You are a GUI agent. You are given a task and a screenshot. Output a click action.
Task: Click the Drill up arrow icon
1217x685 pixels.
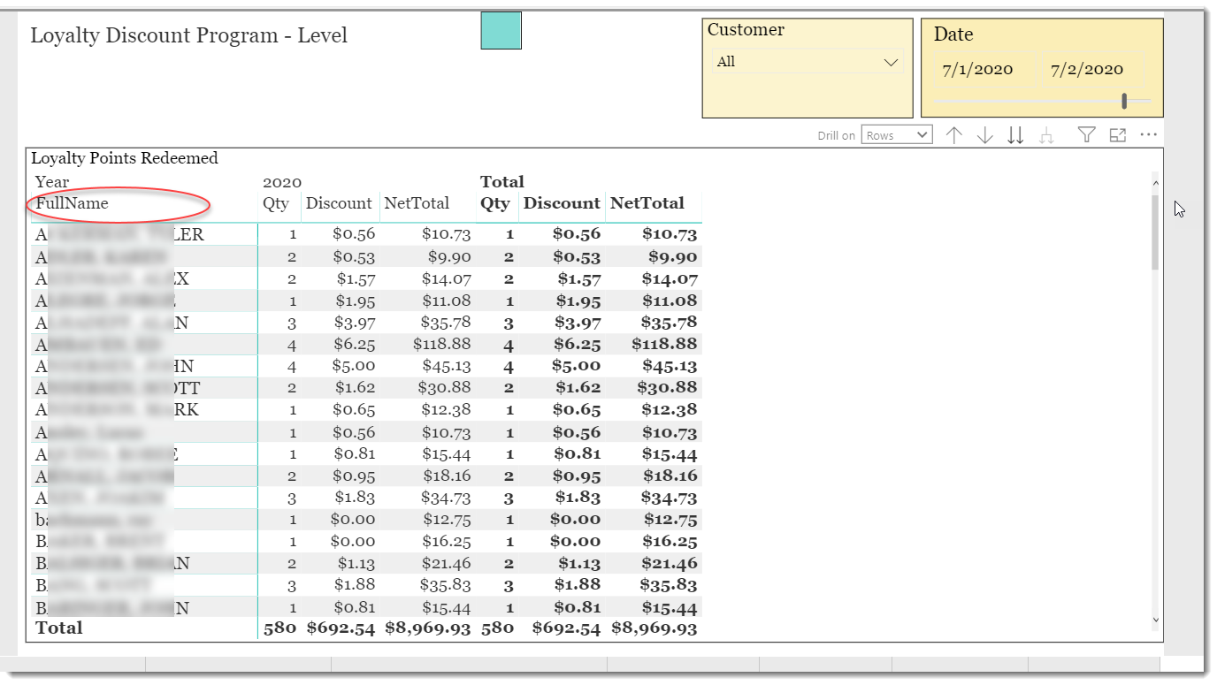953,135
